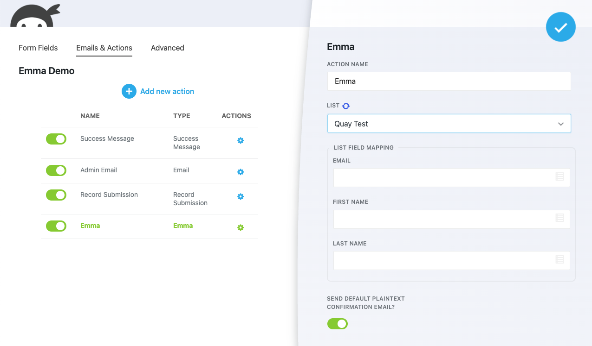Disable the Emma action toggle

click(56, 226)
